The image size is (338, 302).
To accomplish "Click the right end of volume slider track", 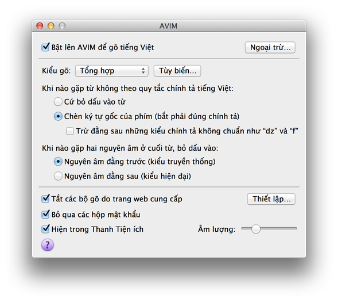I will [x=296, y=228].
